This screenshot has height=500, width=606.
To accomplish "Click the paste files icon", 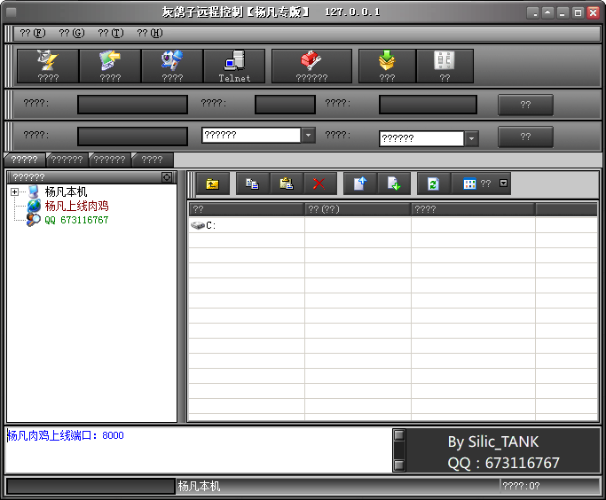I will click(x=287, y=184).
